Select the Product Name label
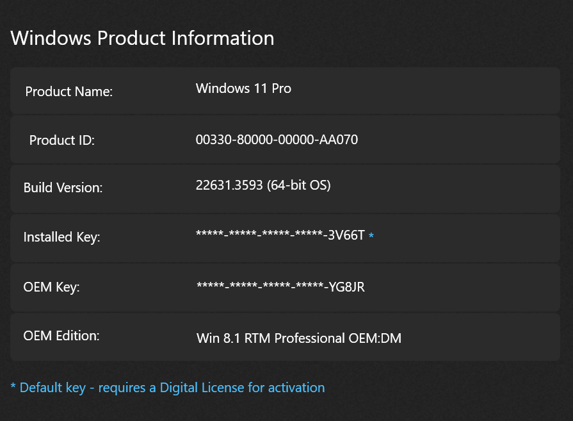573x421 pixels. coord(69,92)
